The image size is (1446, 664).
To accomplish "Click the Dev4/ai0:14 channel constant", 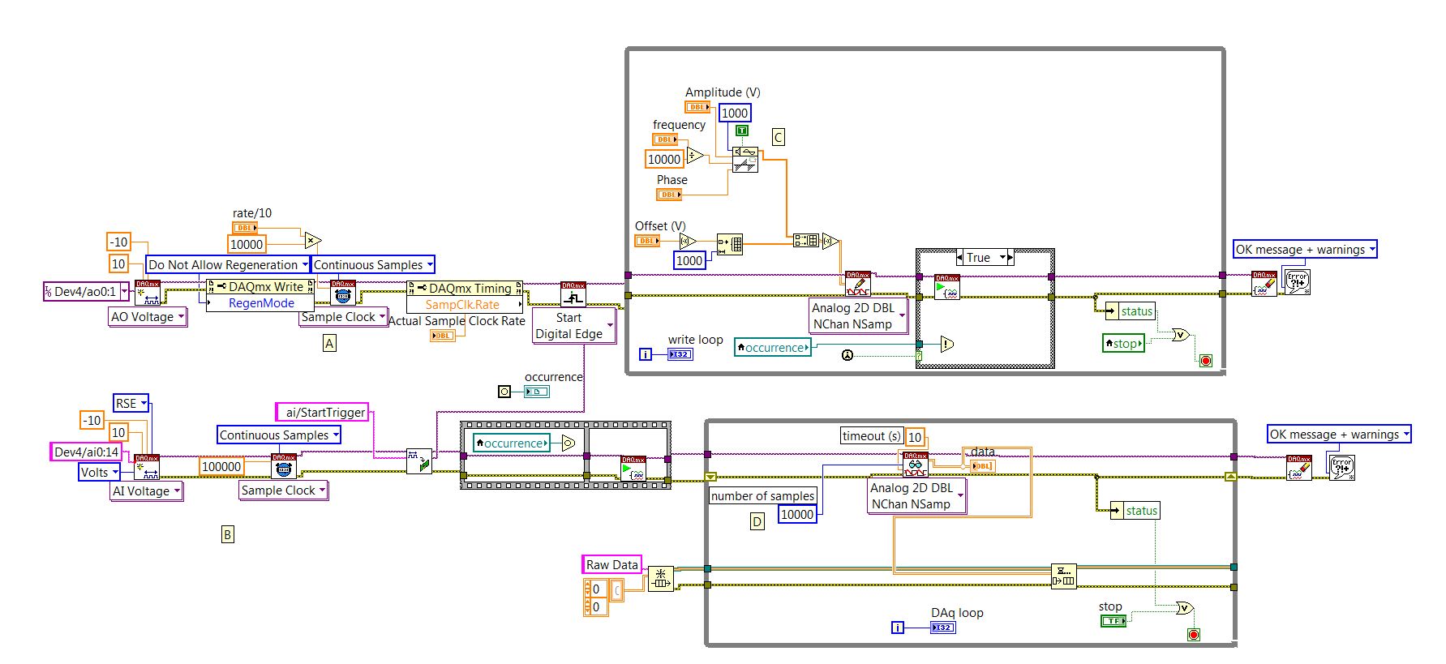I will tap(87, 452).
